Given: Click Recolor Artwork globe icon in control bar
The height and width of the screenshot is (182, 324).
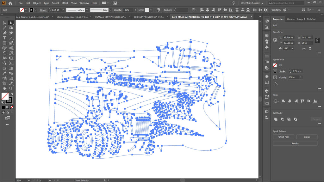Looking at the screenshot, I should [159, 10].
